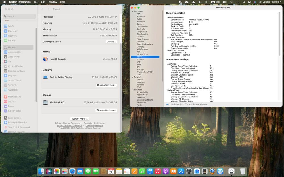
Task: Launch Pages from the Dock
Action: 135,171
